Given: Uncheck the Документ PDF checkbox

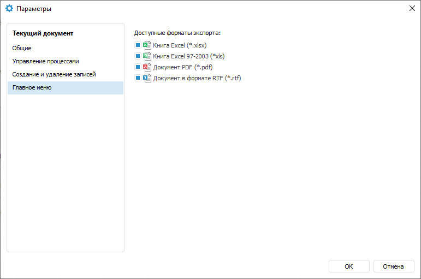Looking at the screenshot, I should click(x=138, y=67).
